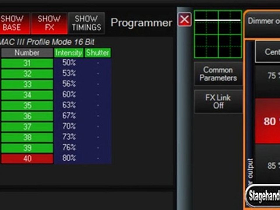The image size is (280, 210).
Task: Select the Intensity column header
Action: 69,53
